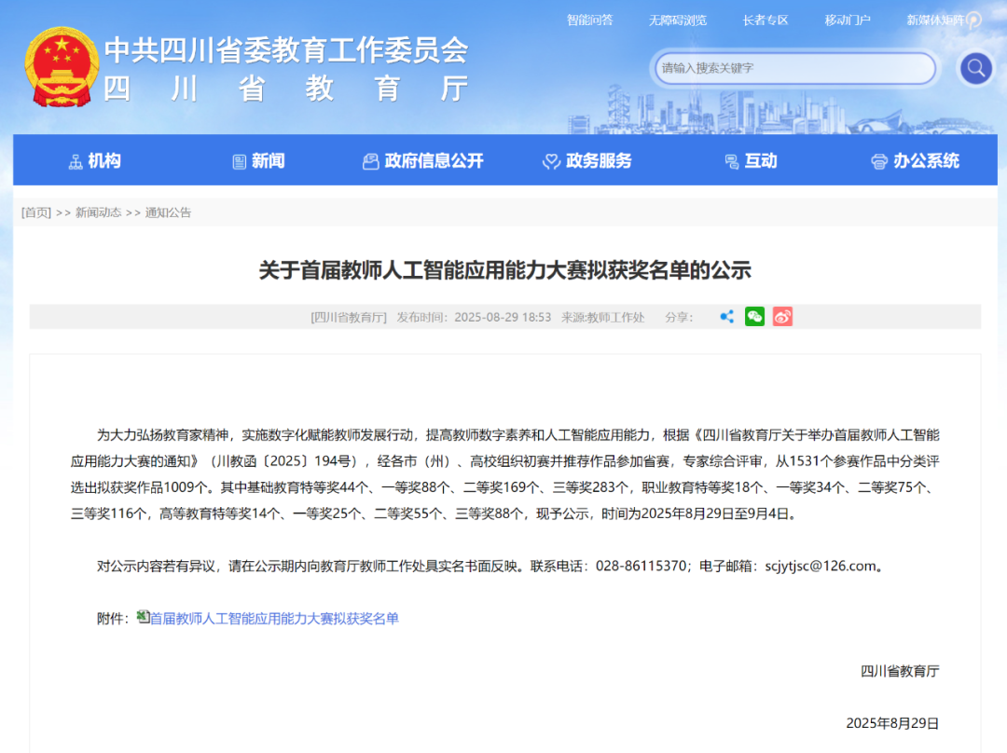The height and width of the screenshot is (753, 1007).
Task: Open the 移动门户 link
Action: [848, 20]
